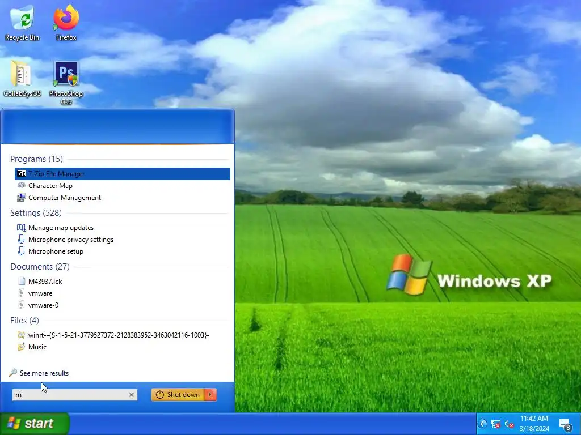The image size is (581, 435).
Task: Open the Music folder name
Action: [x=37, y=347]
